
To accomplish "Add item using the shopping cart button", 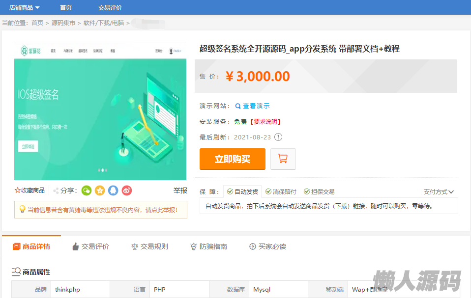I will pos(283,159).
